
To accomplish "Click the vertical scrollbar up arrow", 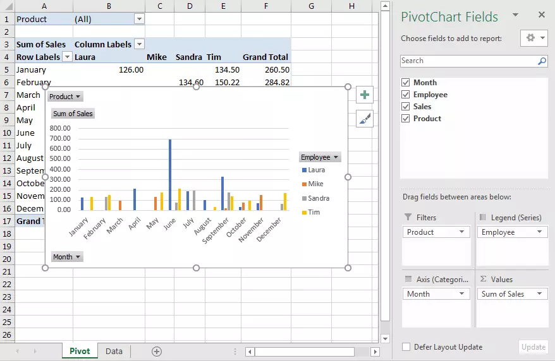I will click(385, 6).
